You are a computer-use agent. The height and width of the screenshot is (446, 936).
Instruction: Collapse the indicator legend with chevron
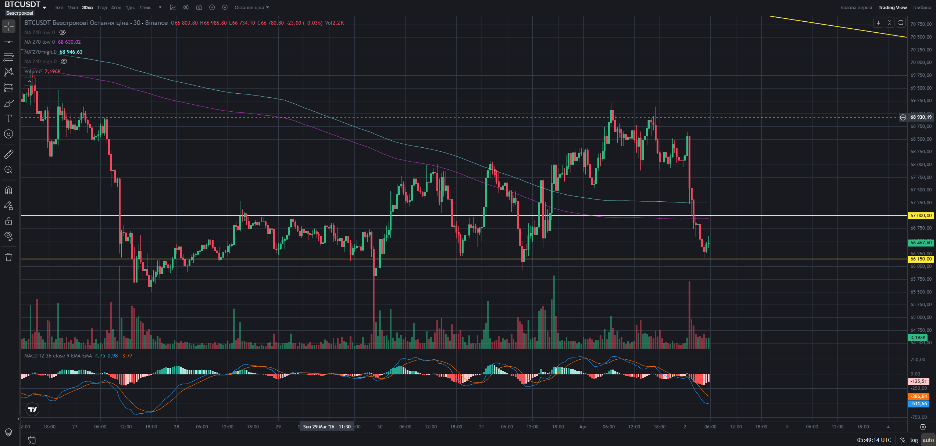click(x=29, y=81)
